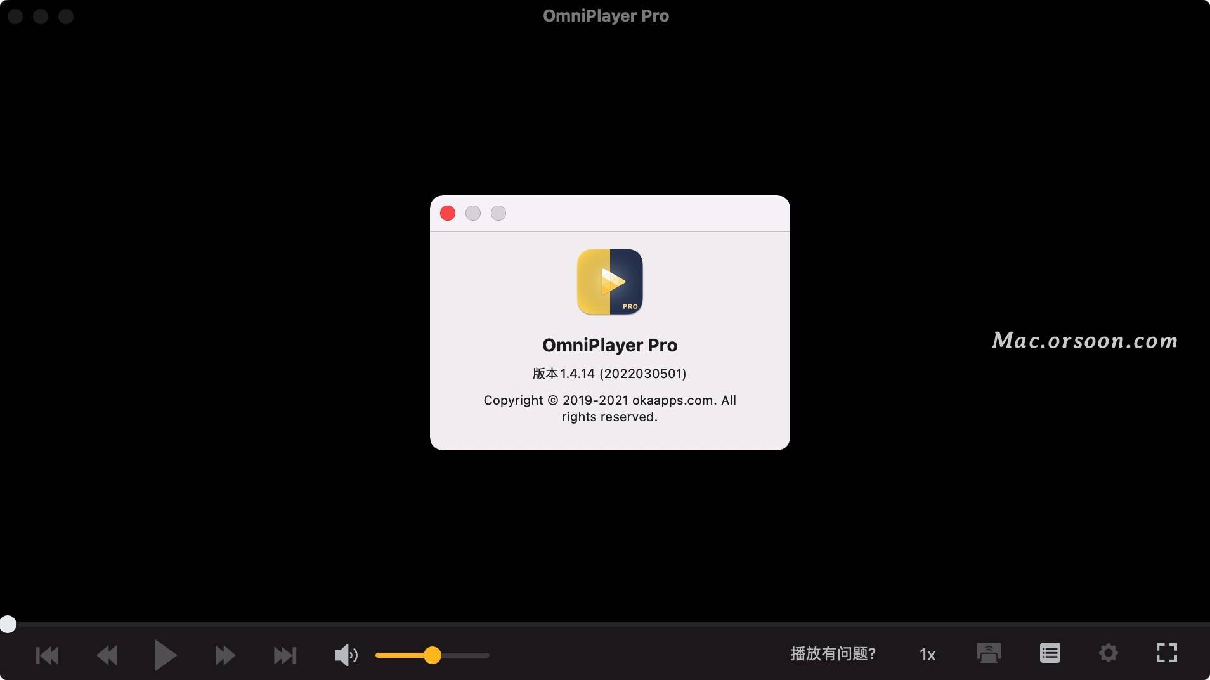
Task: Set the volume on the yellow volume slider
Action: [432, 655]
